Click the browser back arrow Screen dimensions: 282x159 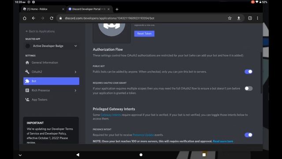click(33, 18)
